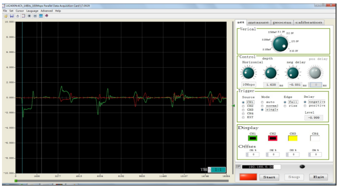Set trigger mode to auto
This screenshot has height=187, width=339.
click(x=262, y=102)
